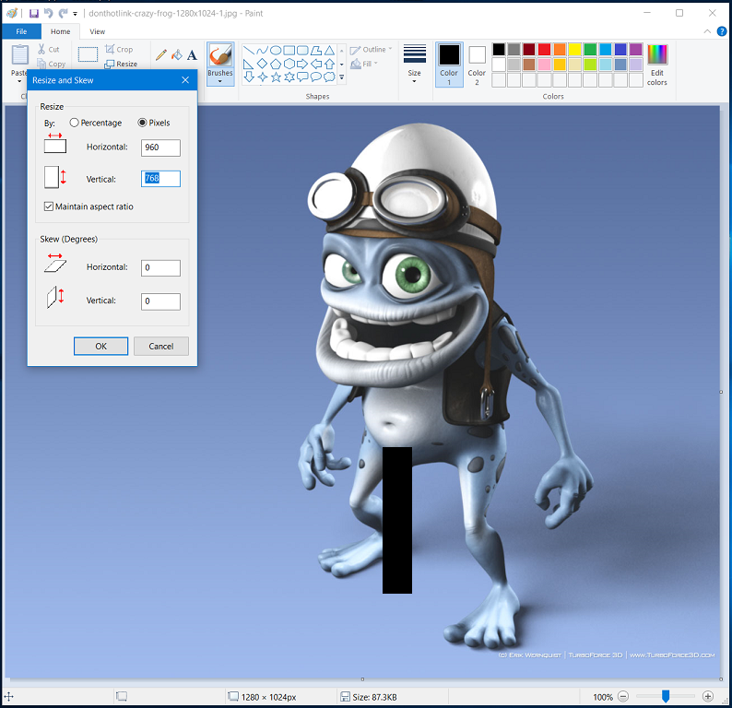The image size is (732, 708).
Task: Click the Redo arrow in title bar
Action: [63, 13]
